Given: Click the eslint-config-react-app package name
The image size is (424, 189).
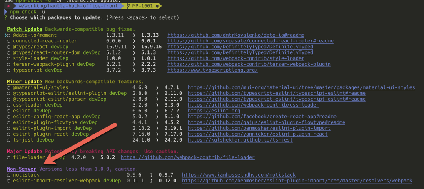Looking at the screenshot, I should coord(47,117).
